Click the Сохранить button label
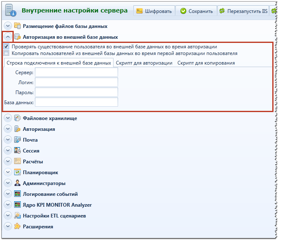This screenshot has height=240, width=281. click(200, 11)
